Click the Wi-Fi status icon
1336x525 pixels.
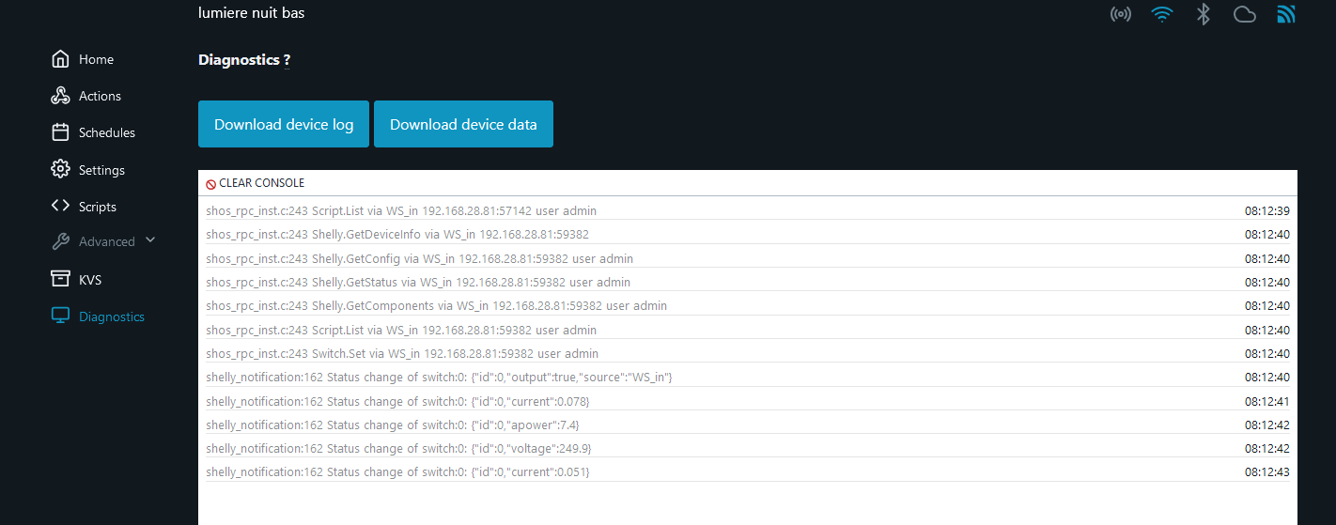pos(1162,14)
